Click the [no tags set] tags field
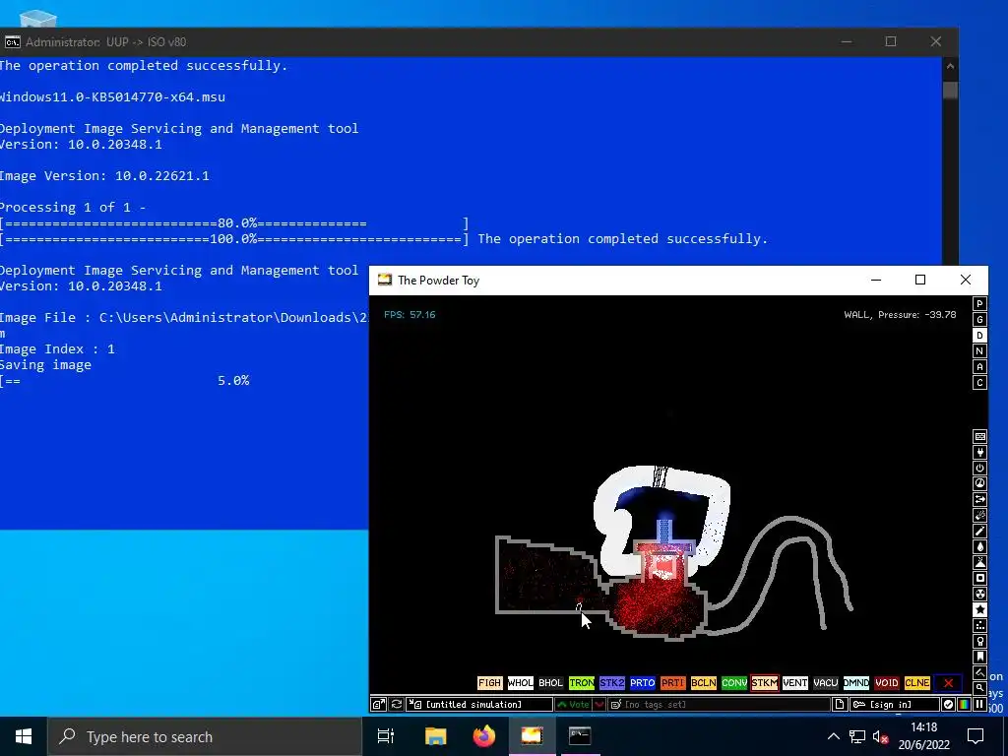The width and height of the screenshot is (1008, 756). point(719,705)
